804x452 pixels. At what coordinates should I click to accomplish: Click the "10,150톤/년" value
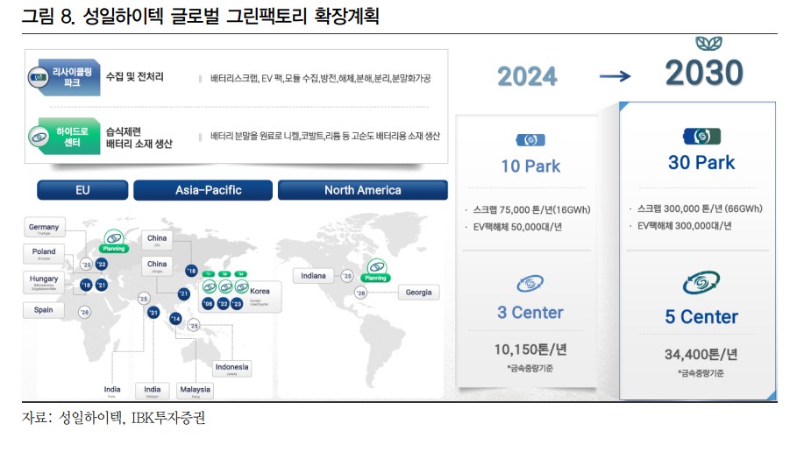click(x=530, y=350)
